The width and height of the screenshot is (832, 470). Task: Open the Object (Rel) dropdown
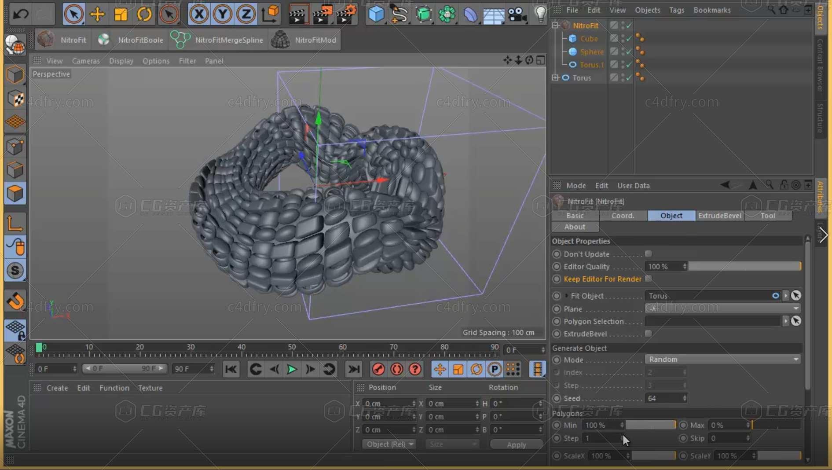389,444
